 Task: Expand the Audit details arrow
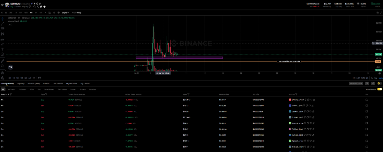coord(380,6)
